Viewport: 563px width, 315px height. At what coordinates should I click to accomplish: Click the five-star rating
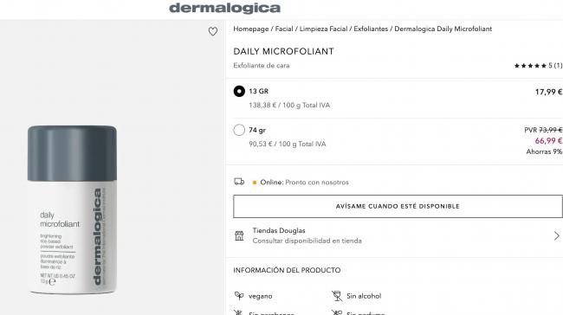(530, 66)
